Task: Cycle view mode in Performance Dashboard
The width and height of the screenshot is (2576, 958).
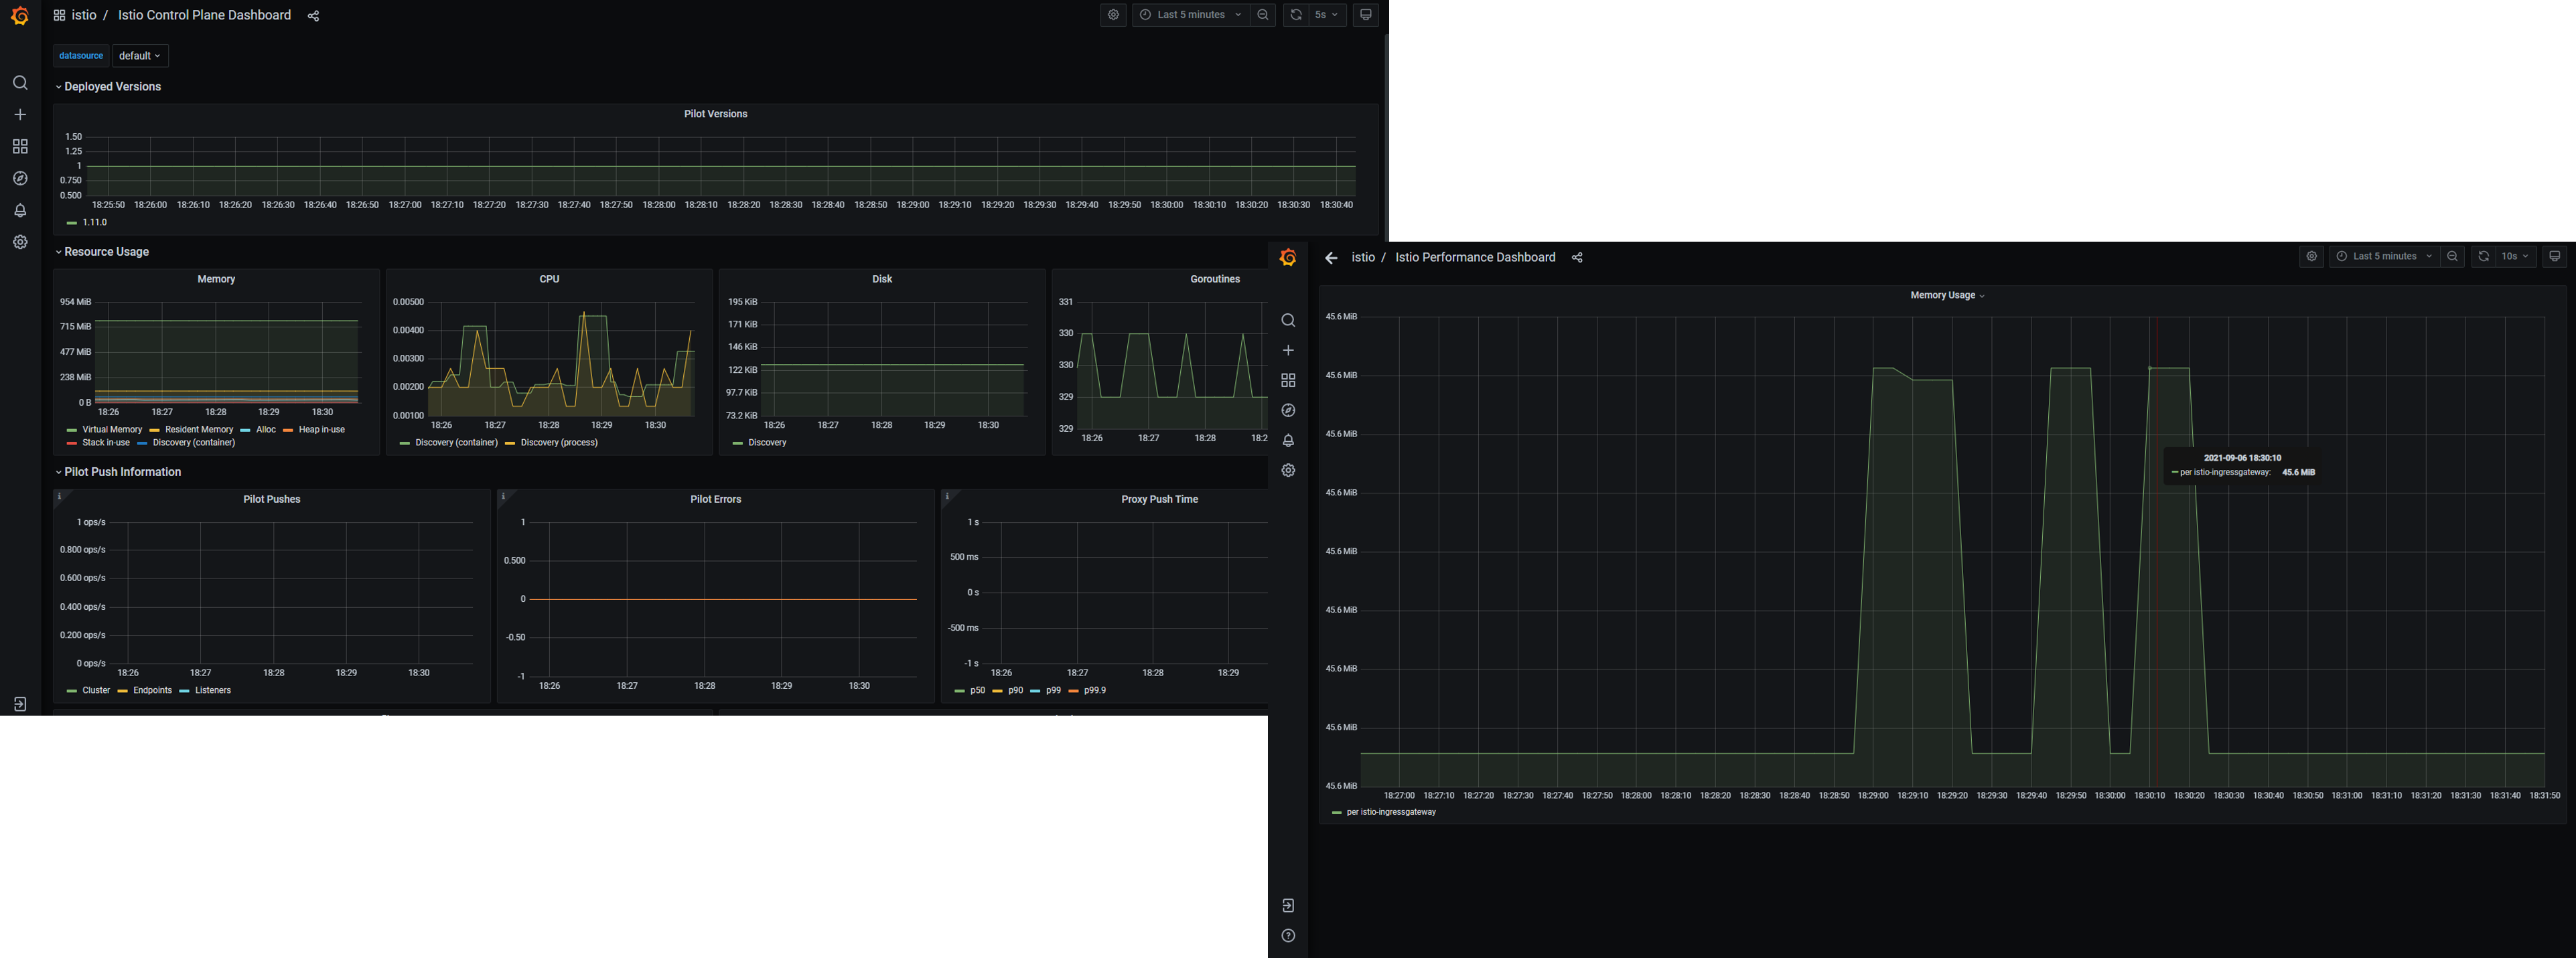Action: pos(2555,257)
